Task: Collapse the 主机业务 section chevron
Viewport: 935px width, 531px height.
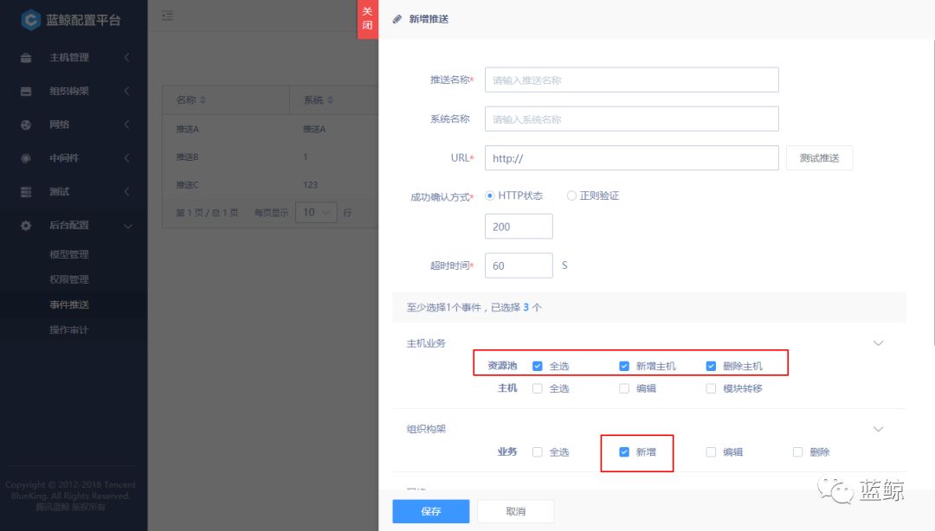Action: (879, 343)
